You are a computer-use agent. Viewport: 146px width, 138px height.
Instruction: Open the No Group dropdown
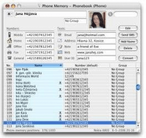75,21
